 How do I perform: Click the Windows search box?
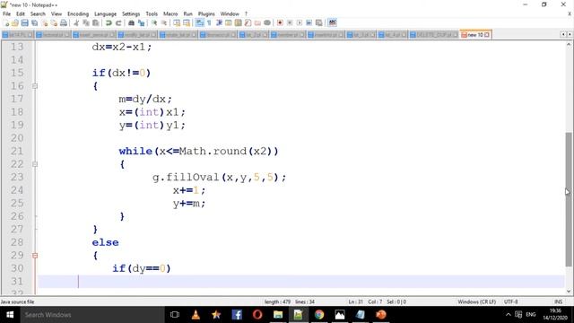point(91,315)
